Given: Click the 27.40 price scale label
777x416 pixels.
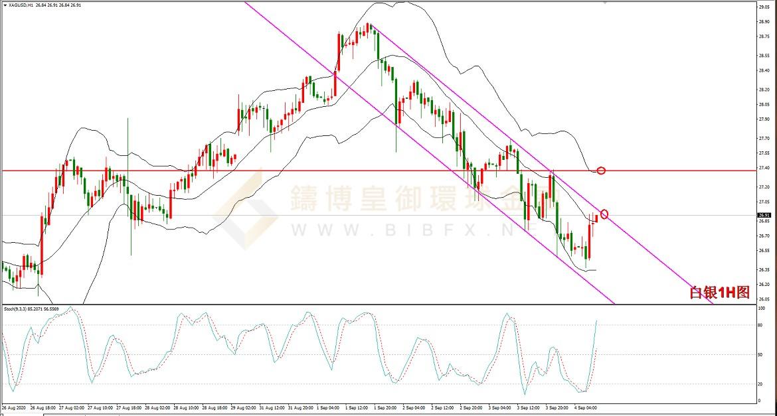Looking at the screenshot, I should tap(763, 169).
